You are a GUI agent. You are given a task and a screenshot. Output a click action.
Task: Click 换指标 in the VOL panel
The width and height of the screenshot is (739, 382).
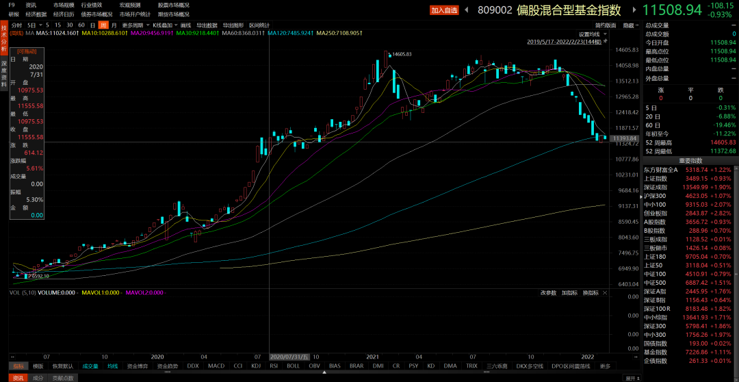[x=590, y=293]
